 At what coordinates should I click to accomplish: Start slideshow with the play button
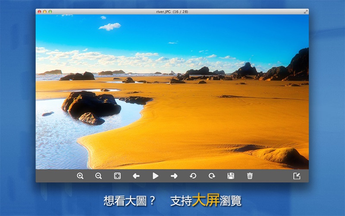click(x=155, y=176)
